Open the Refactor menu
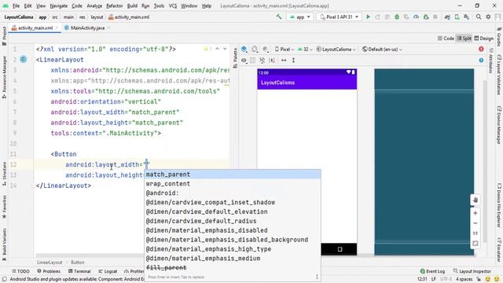The width and height of the screenshot is (503, 283). point(115,6)
